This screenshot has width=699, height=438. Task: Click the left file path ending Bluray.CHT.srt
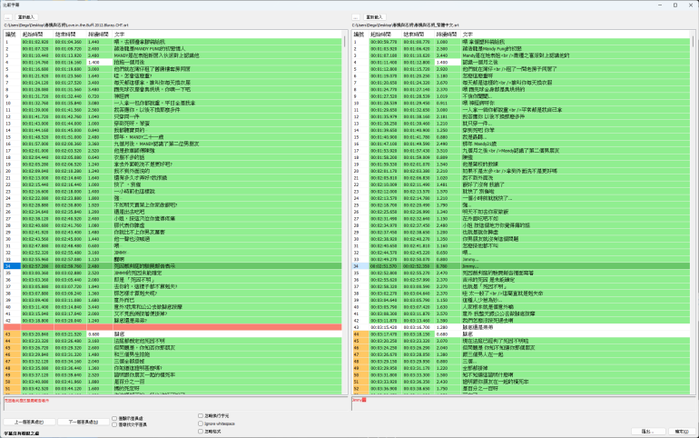pyautogui.click(x=66, y=25)
